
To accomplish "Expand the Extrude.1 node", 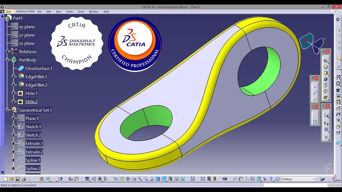I will coord(13,143).
